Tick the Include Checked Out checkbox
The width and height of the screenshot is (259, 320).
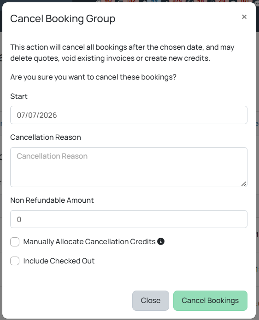click(x=15, y=261)
